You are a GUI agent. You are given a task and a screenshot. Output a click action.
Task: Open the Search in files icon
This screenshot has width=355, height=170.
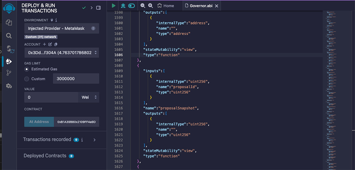point(9,35)
